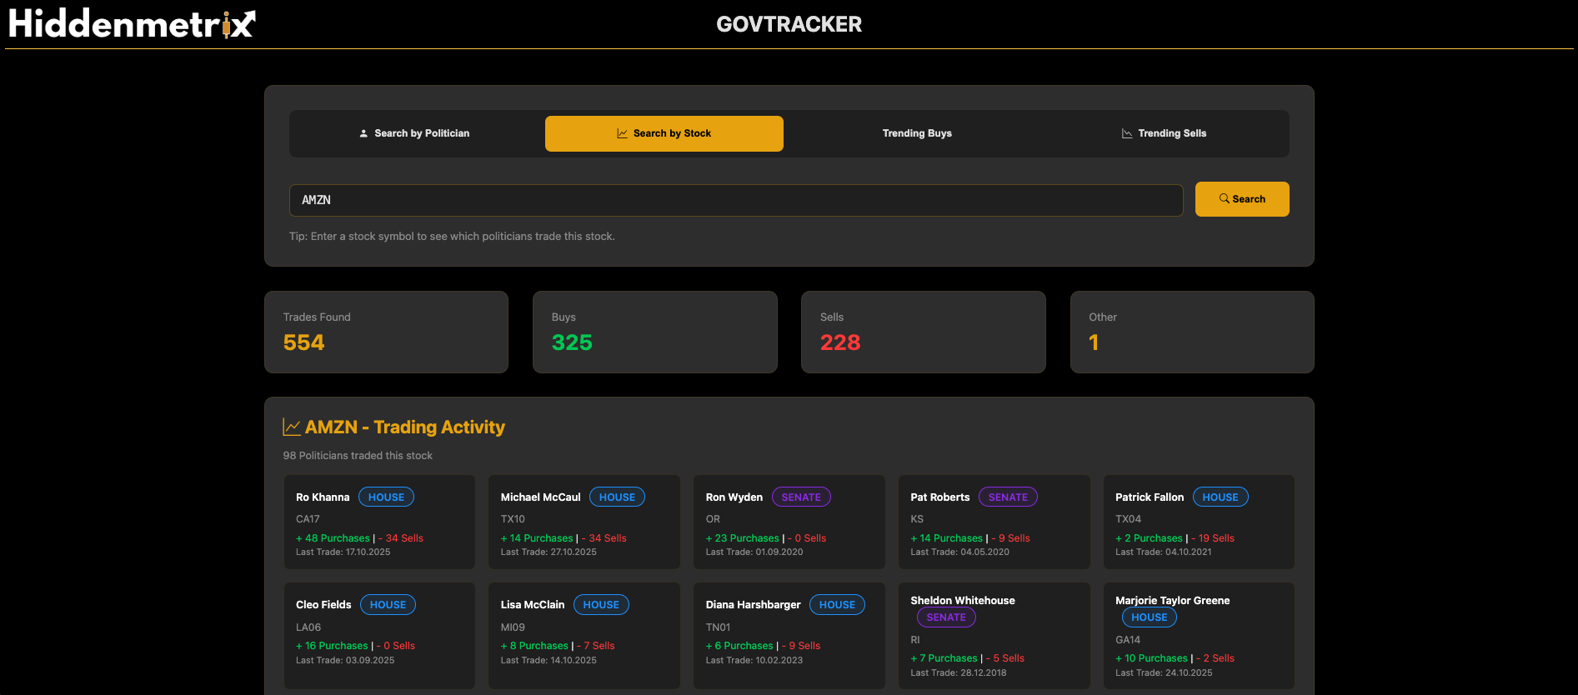This screenshot has height=695, width=1578.
Task: Open Ro Khanna's trading card
Action: coord(379,522)
